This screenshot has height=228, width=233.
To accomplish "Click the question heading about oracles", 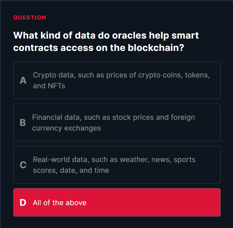I will click(106, 42).
